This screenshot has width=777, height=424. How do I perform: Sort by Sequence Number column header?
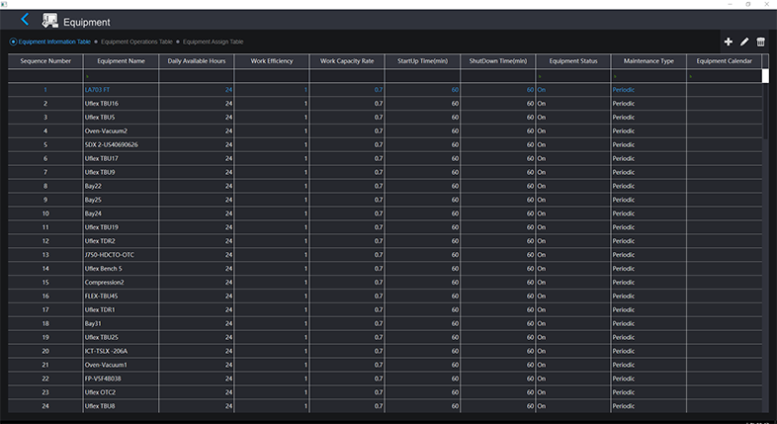coord(45,61)
